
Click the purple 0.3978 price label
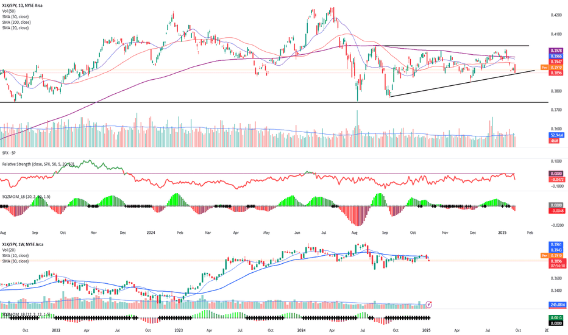tap(556, 51)
